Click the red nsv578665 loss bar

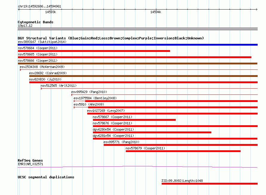point(134,57)
